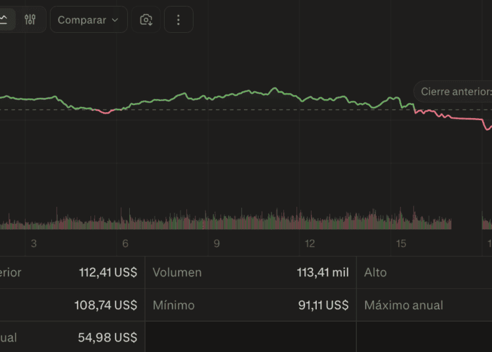
Task: Click the Volumen stat label
Action: pyautogui.click(x=177, y=273)
